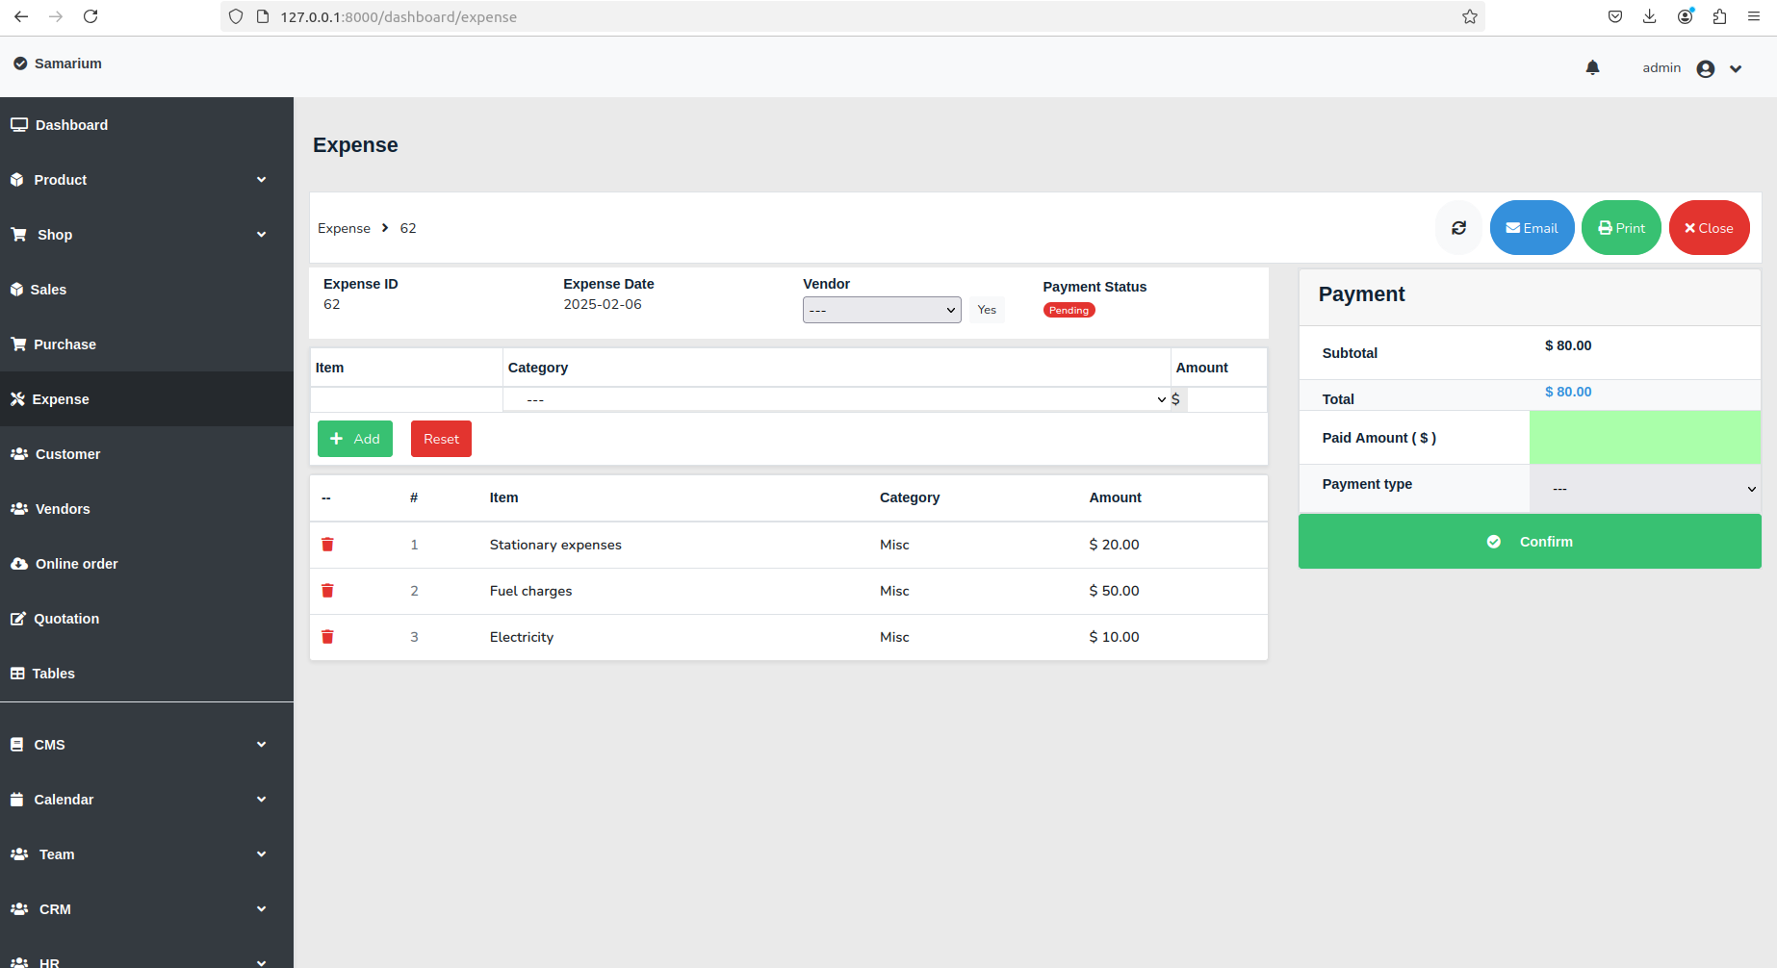
Task: Click the green Print button
Action: tap(1621, 228)
